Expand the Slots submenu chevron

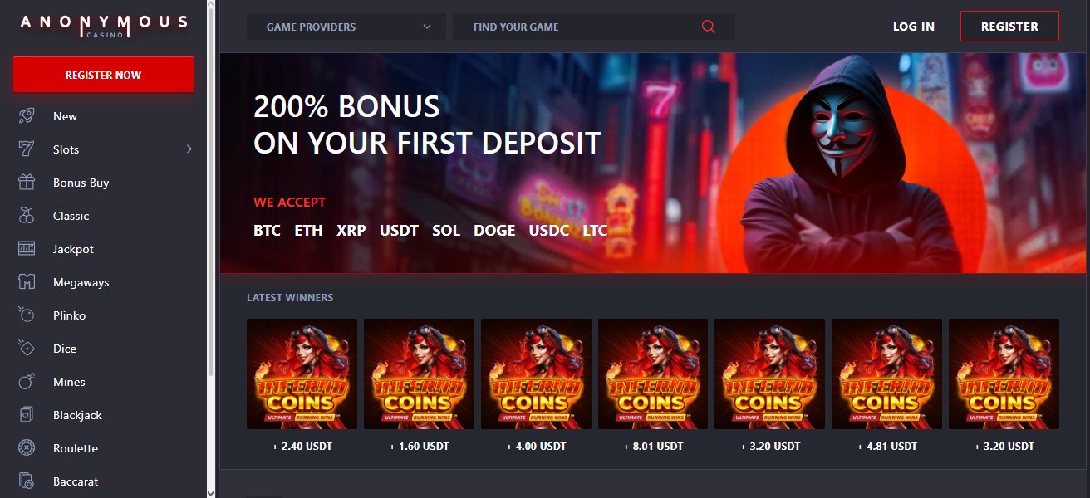click(189, 149)
